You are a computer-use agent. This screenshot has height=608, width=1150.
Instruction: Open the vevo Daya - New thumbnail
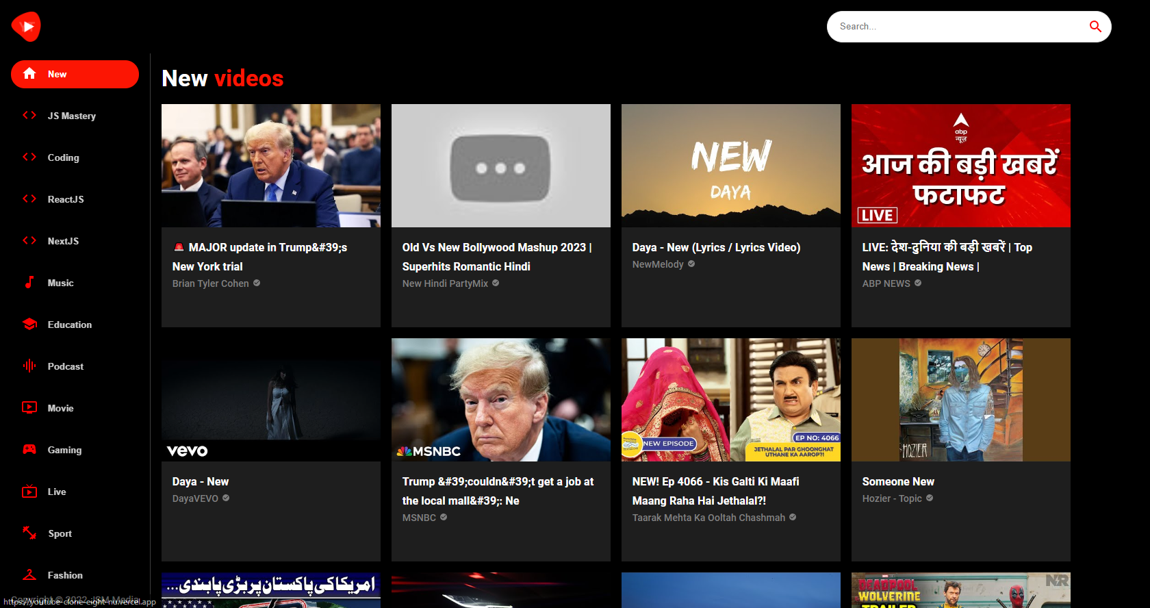click(271, 400)
